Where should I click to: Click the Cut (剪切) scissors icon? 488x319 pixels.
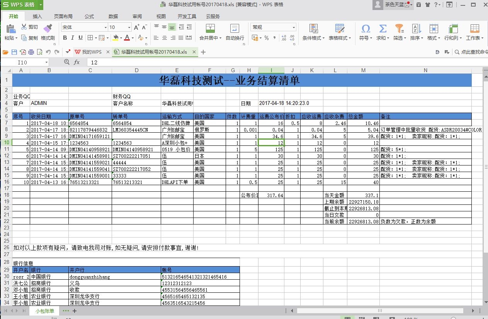point(24,27)
